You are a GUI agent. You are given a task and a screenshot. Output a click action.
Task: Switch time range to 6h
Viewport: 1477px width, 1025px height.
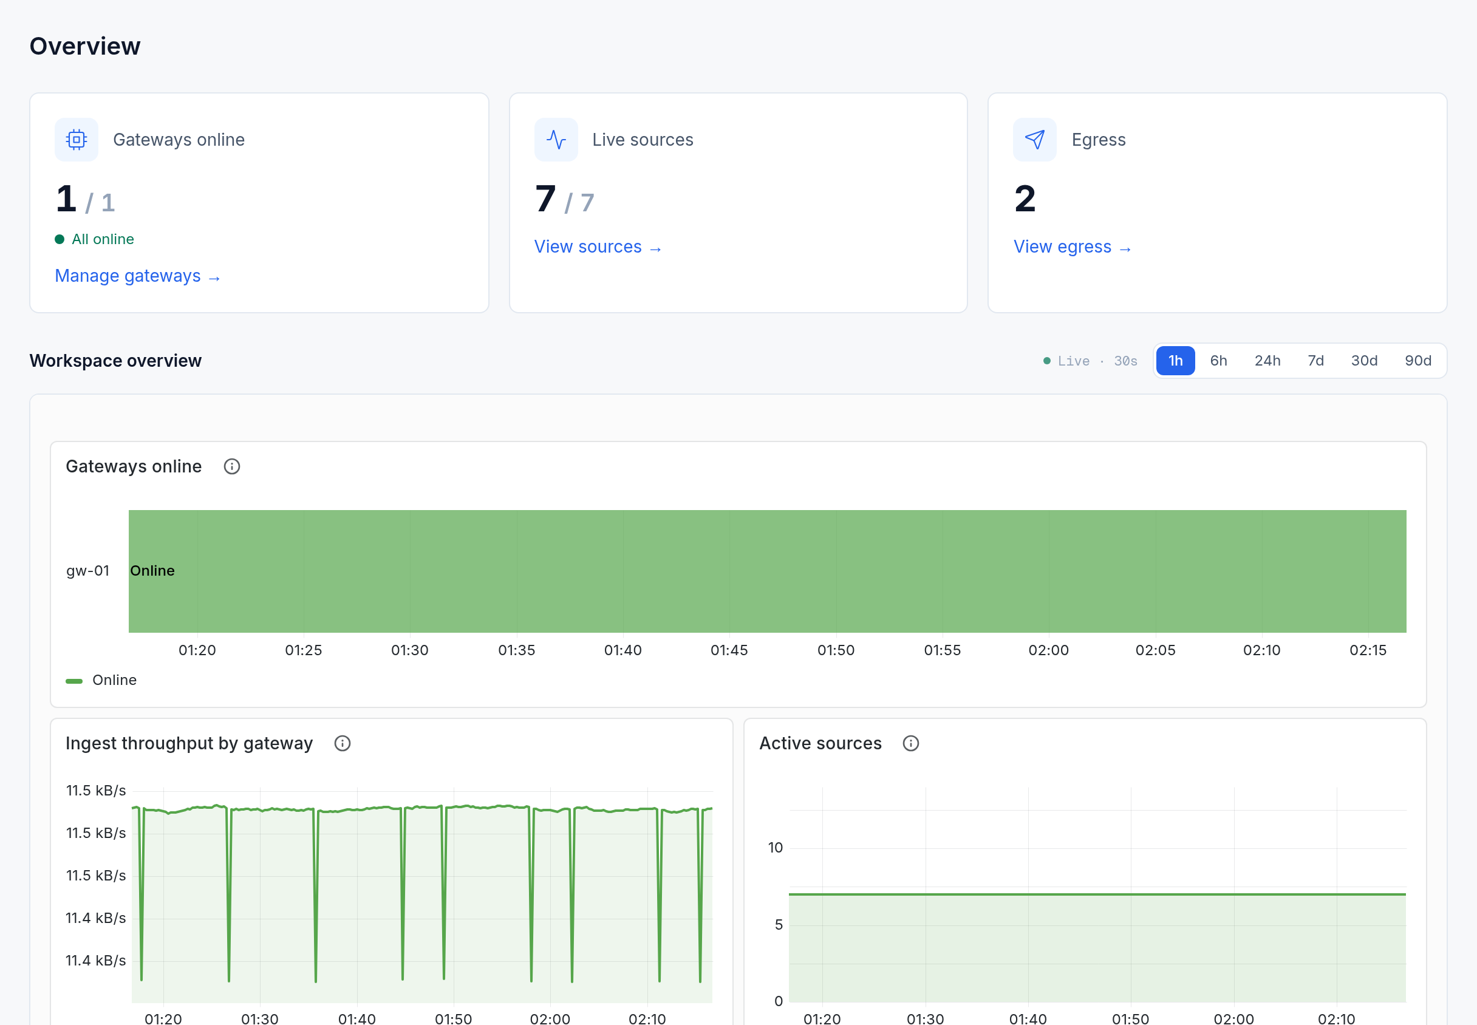1218,361
